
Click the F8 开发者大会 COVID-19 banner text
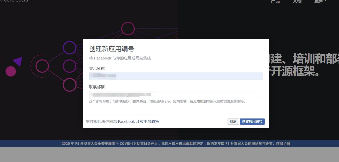coord(168,143)
